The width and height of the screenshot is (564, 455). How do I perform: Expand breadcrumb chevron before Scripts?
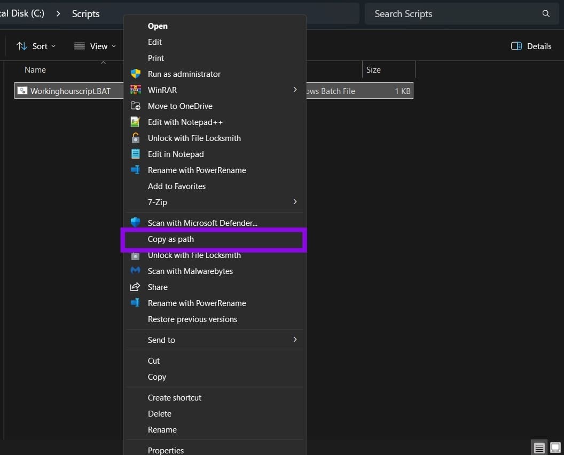(58, 14)
